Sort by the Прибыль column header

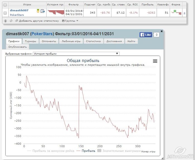pos(148,5)
